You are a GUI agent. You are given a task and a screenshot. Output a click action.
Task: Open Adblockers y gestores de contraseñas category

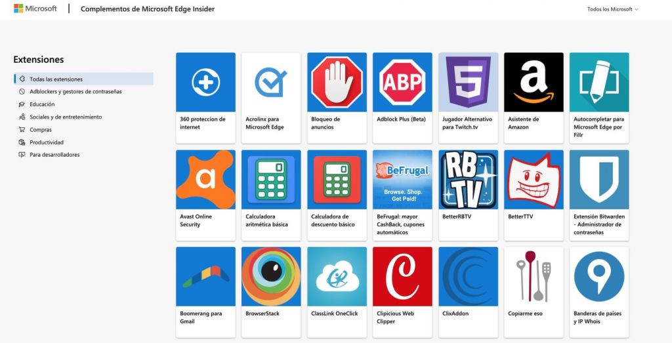coord(75,92)
